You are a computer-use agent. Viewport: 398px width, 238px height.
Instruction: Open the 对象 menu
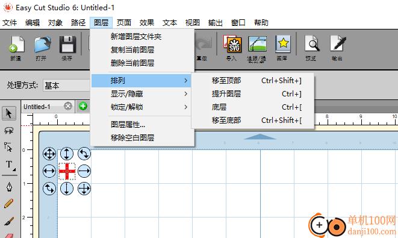55,23
